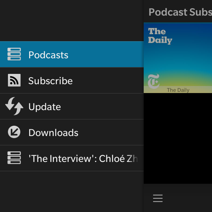Screen dimensions: 212x212
Task: Open The Daily podcast cover thumbnail
Action: pyautogui.click(x=178, y=58)
